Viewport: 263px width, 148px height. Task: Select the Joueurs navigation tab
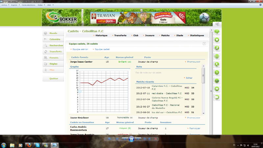click(x=150, y=35)
